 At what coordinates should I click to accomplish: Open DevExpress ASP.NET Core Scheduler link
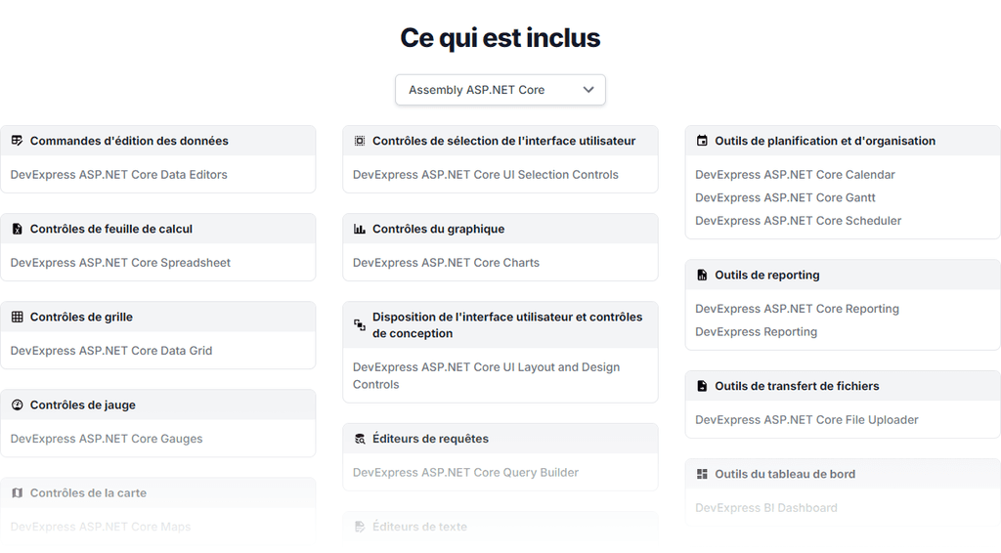(798, 220)
